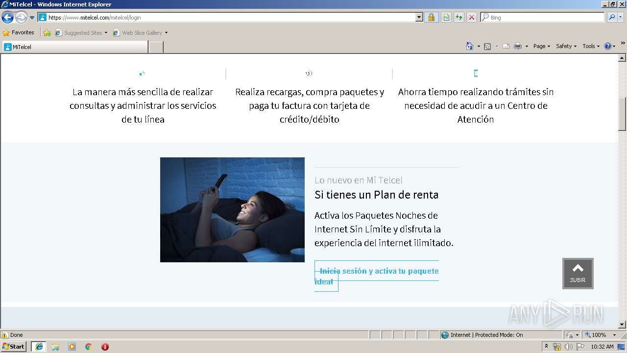627x353 pixels.
Task: Add page to Favorites bar icon
Action: 47,33
